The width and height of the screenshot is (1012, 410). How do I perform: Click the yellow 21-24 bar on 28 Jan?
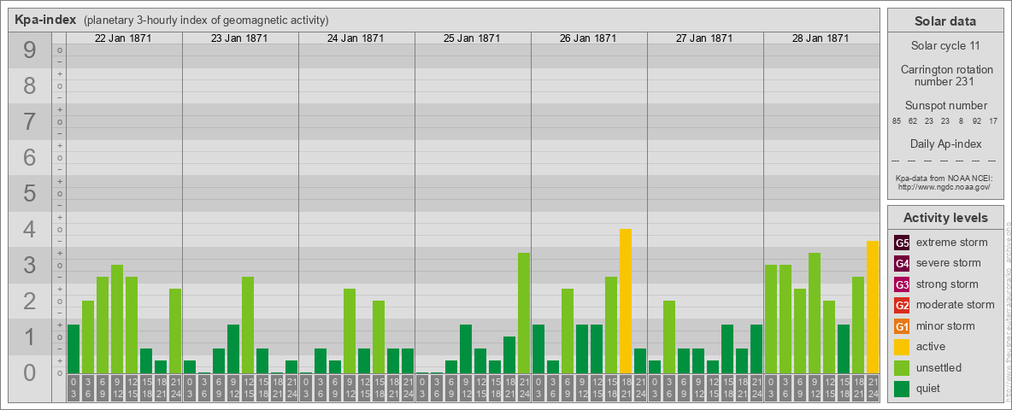click(873, 307)
